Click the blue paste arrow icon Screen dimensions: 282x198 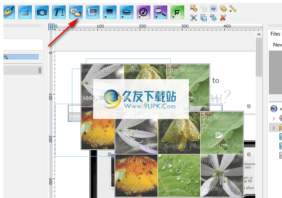213,18
